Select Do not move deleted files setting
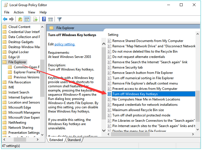Screen dimensions: 202x150 click(x=145, y=51)
